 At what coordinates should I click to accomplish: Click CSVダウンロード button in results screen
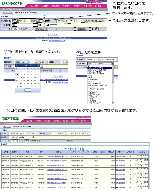pos(35,141)
